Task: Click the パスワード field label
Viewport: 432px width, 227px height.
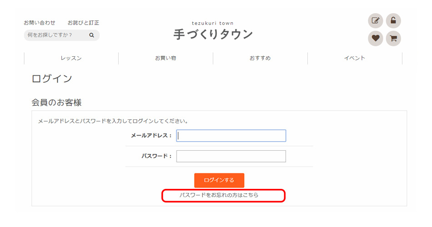Action: point(156,156)
